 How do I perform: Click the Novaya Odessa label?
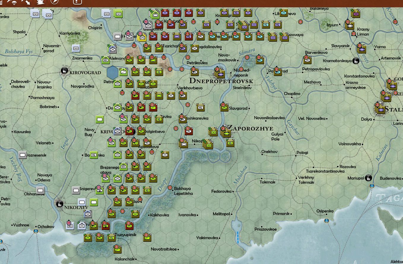pos(44,177)
